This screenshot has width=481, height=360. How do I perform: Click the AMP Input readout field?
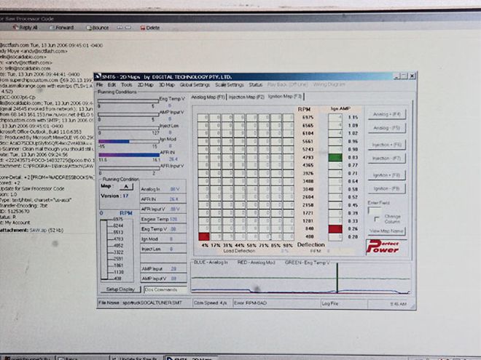click(x=163, y=269)
